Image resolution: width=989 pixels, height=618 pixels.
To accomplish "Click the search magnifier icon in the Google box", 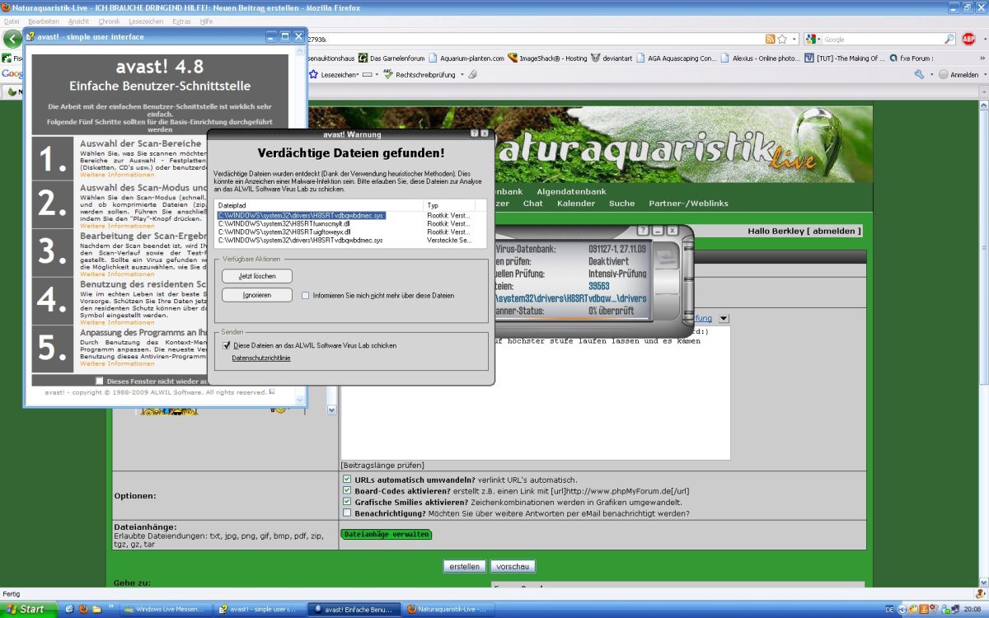I will click(x=949, y=39).
